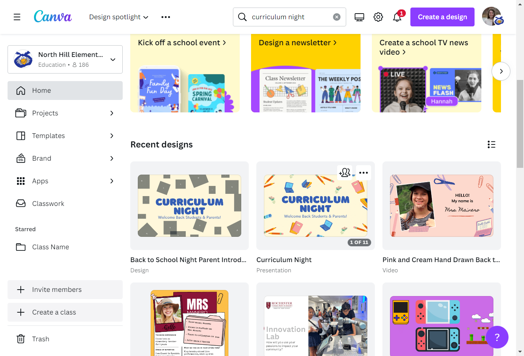Screen dimensions: 524x356
Task: Clear the search text with X
Action: point(337,17)
